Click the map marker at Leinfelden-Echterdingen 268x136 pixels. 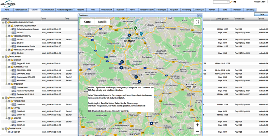[x=121, y=67]
